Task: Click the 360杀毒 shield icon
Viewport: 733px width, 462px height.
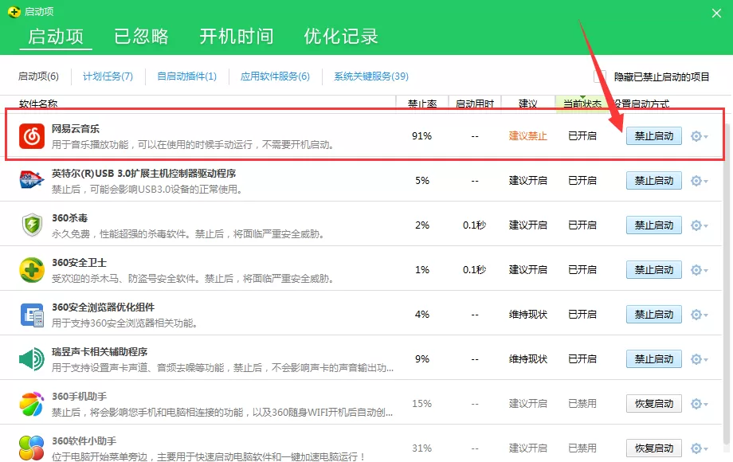Action: point(32,225)
